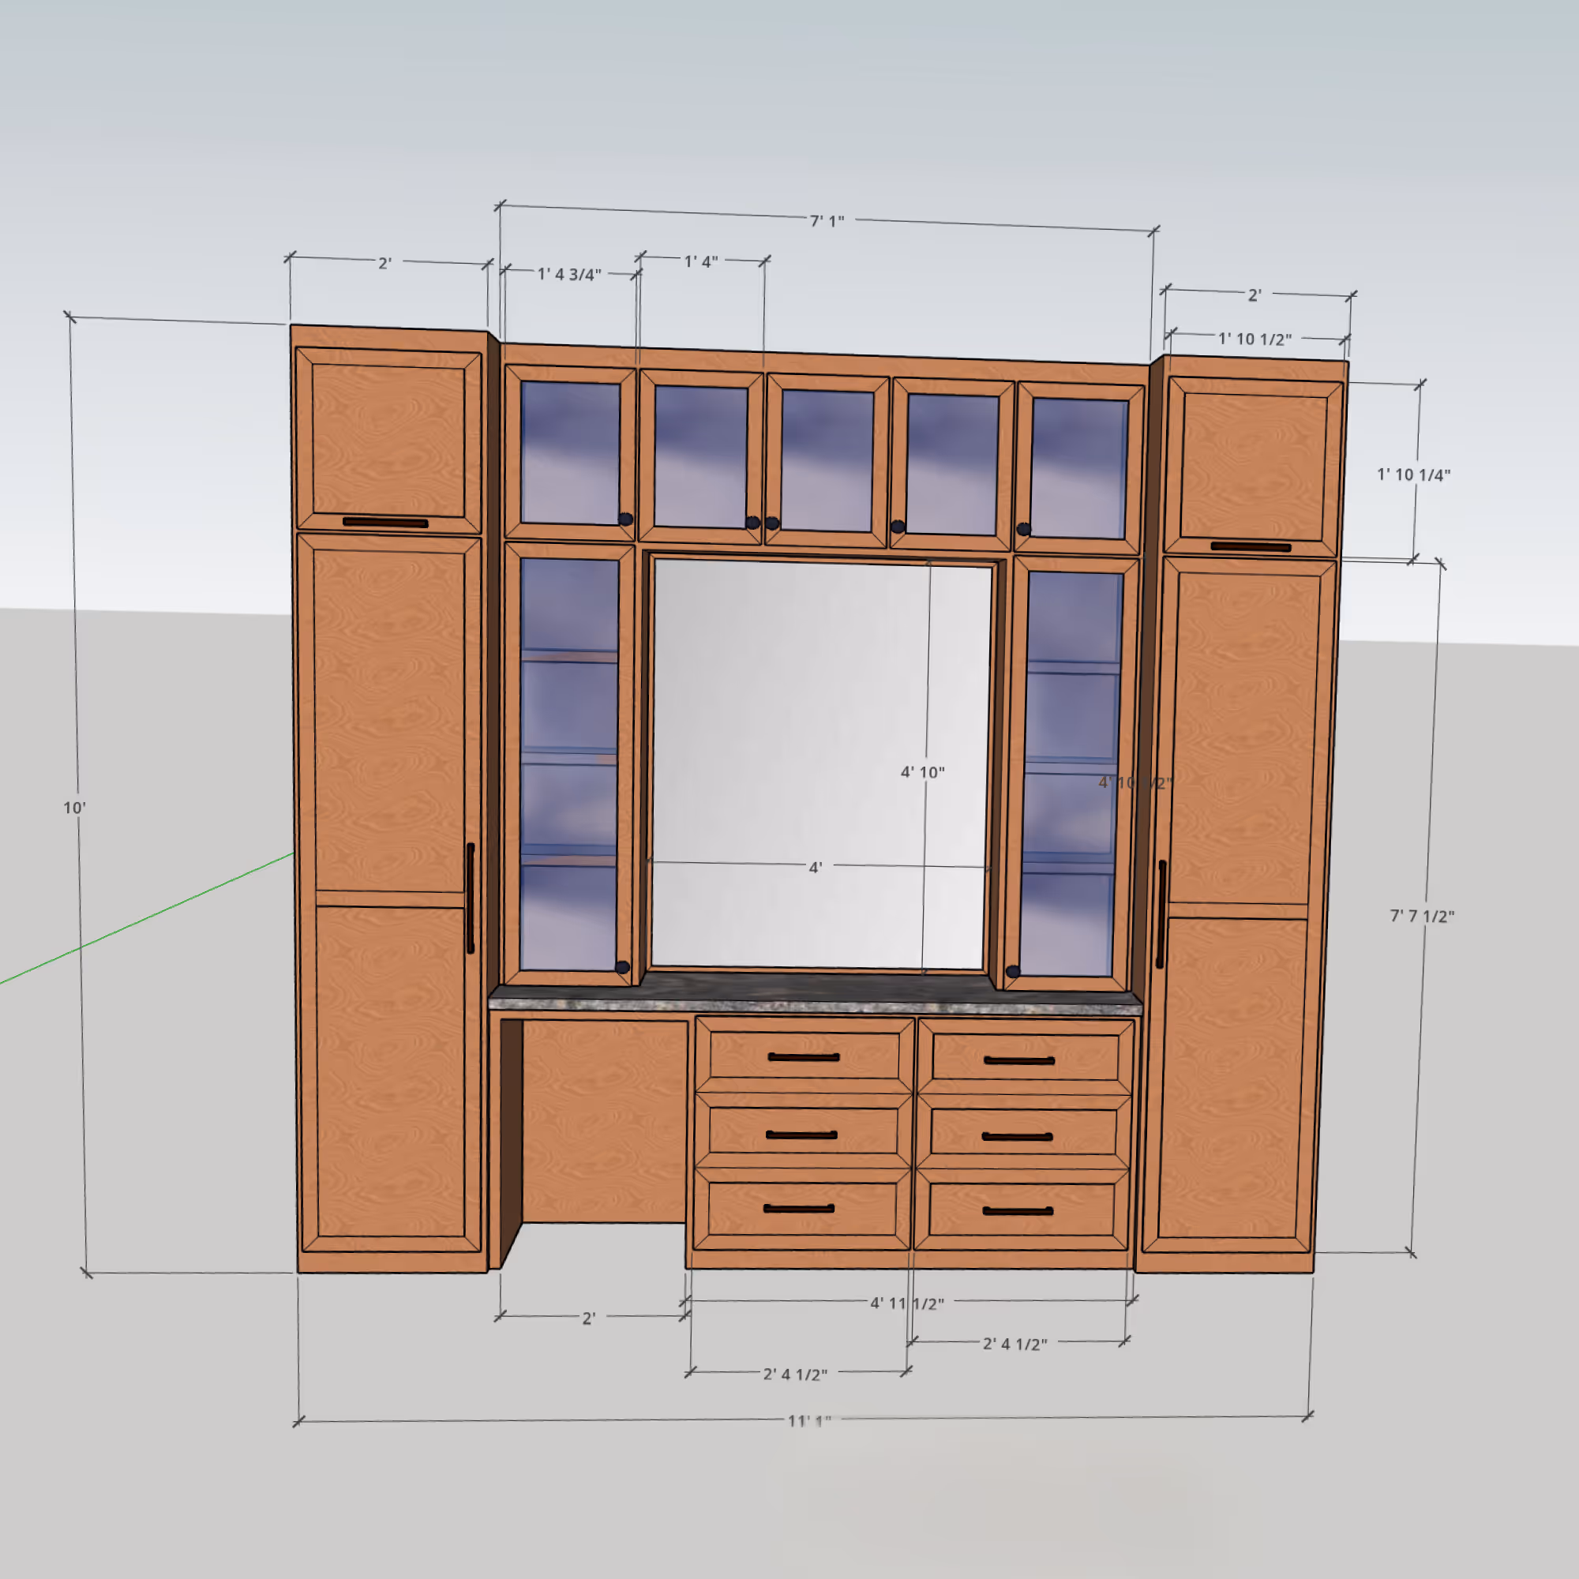Select the 4' 10" dimension label

tap(923, 771)
